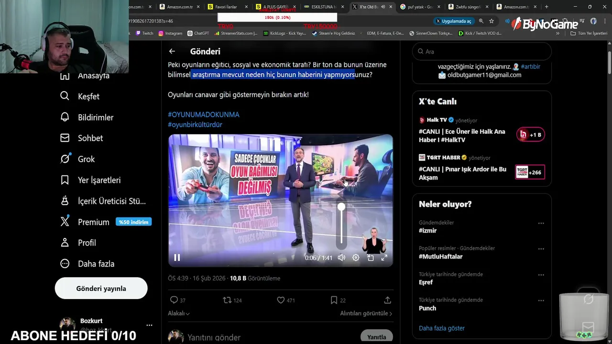Reply to post via comment icon (37)

pyautogui.click(x=177, y=300)
